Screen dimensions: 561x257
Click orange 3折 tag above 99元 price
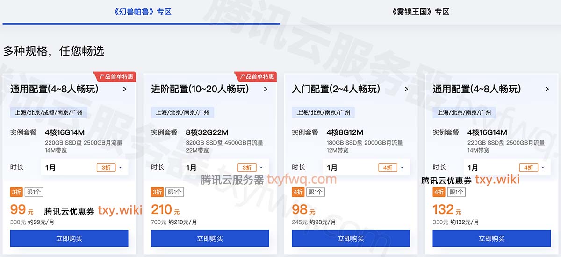pyautogui.click(x=16, y=192)
